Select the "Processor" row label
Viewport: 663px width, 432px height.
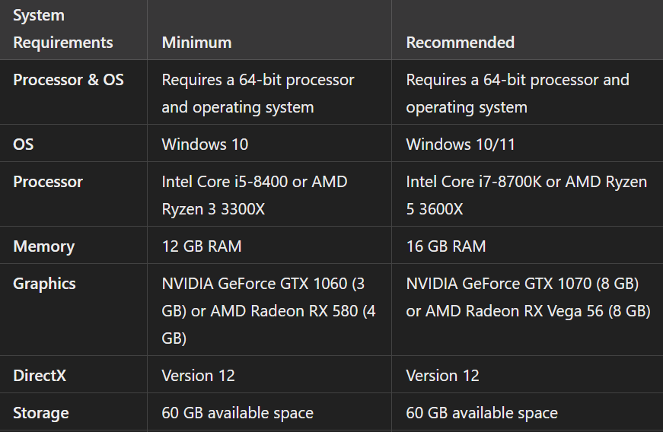tap(48, 182)
